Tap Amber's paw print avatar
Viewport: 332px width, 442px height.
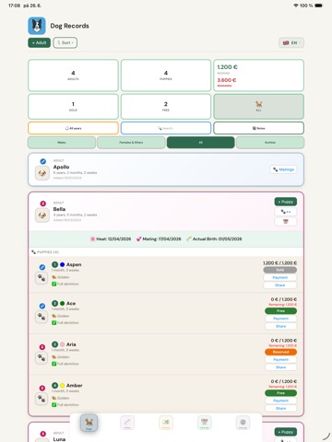(41, 399)
